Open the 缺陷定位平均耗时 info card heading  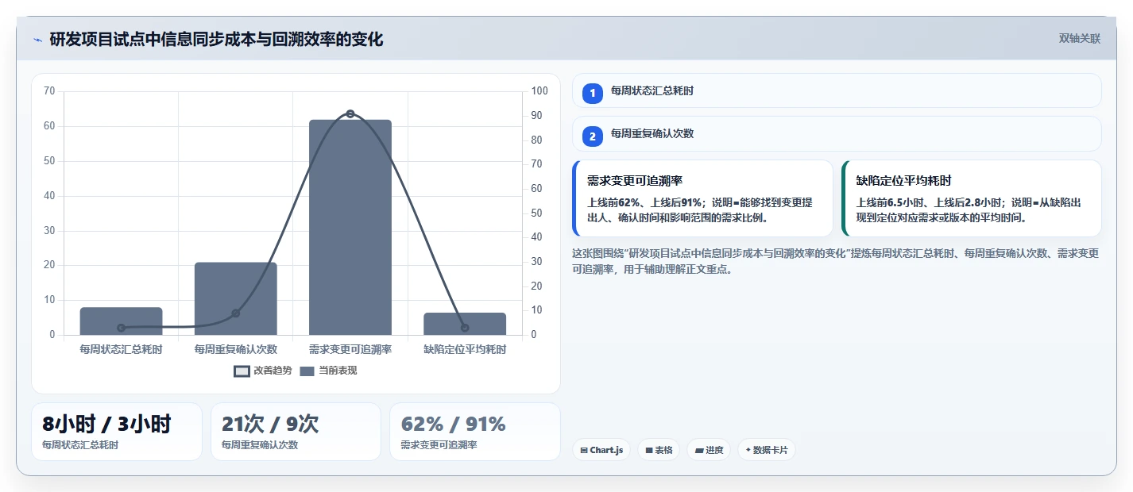(x=904, y=181)
